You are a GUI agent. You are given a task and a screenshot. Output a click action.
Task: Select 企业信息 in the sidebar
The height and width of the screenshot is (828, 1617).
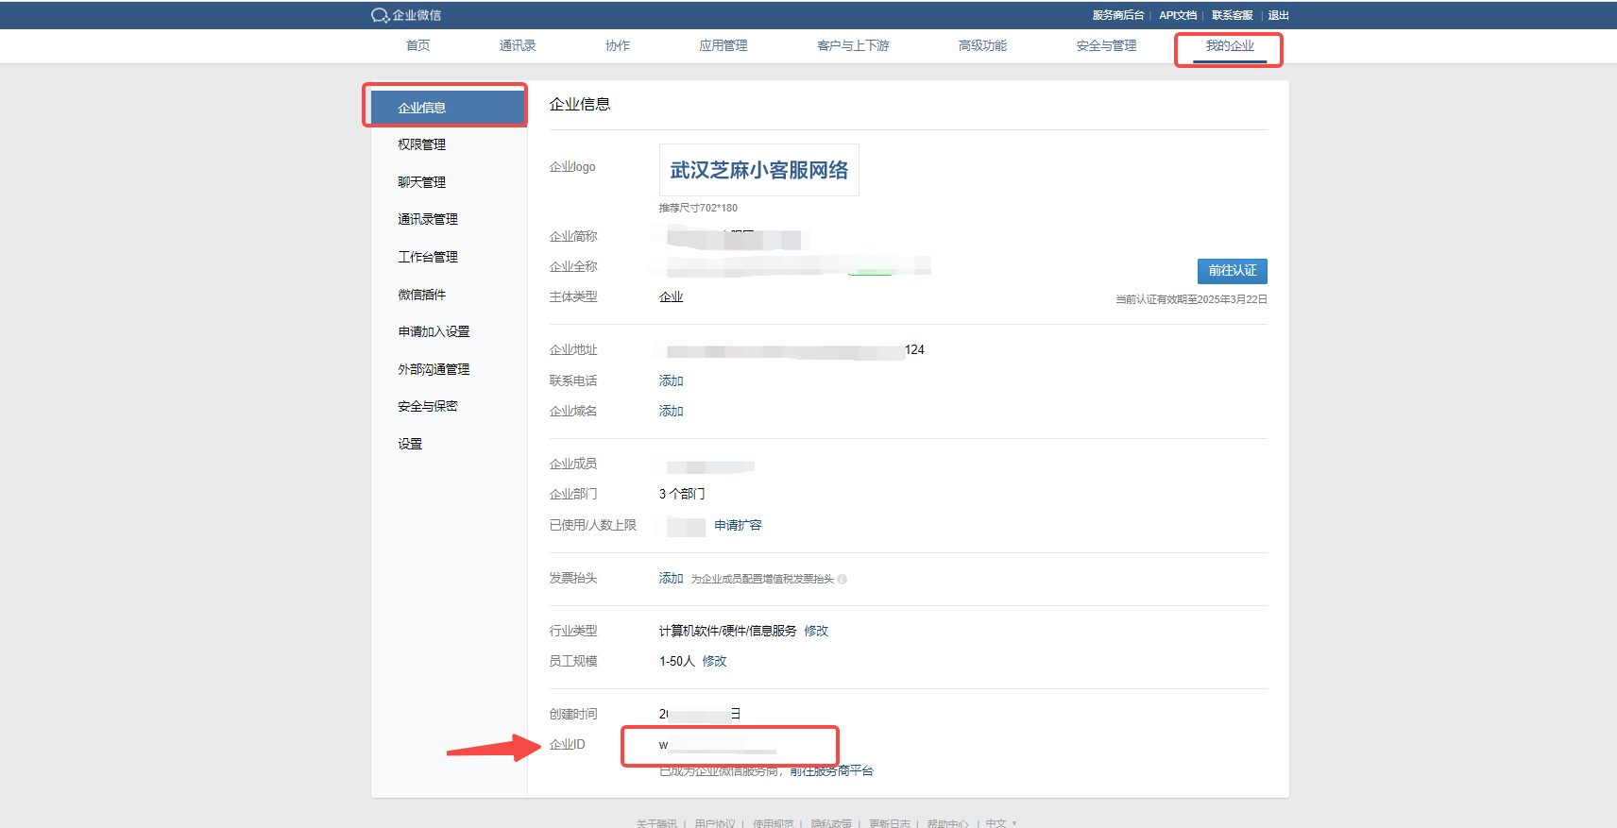click(x=448, y=108)
